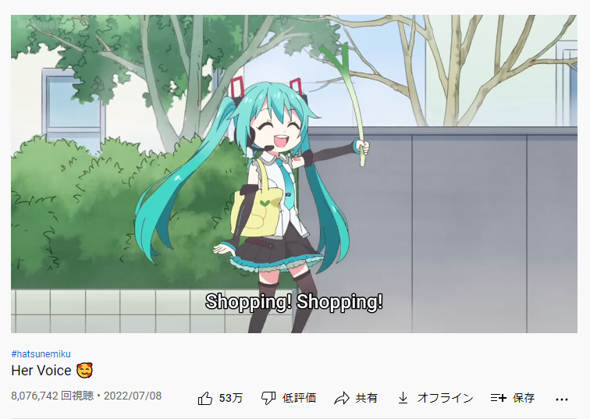Click the 2022/07/08 upload date
This screenshot has width=590, height=419.
tap(133, 396)
